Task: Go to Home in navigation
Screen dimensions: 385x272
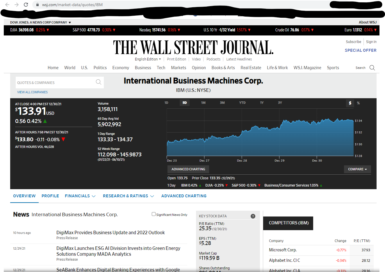Action: (53, 68)
